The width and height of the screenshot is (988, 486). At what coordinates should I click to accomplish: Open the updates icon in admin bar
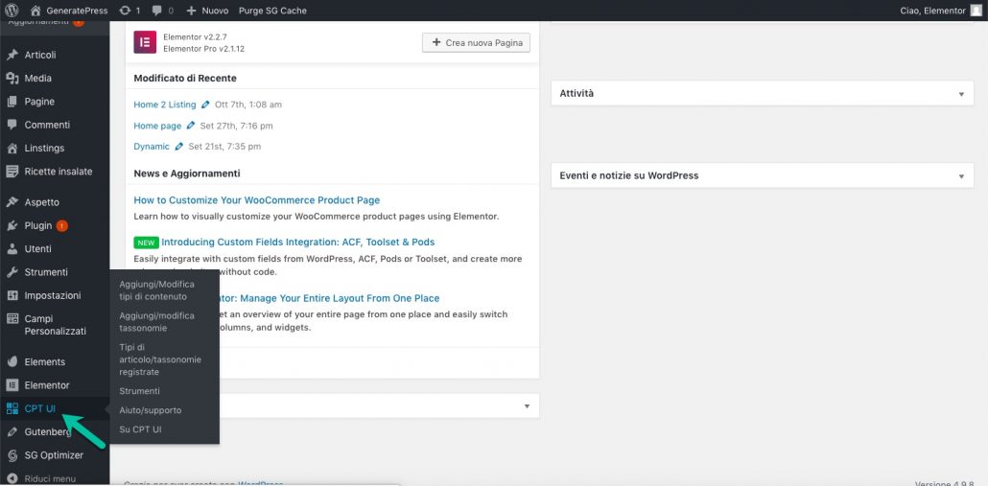click(x=126, y=10)
